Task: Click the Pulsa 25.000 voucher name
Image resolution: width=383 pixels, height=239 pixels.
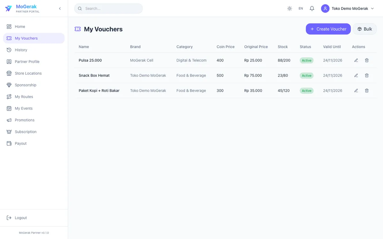Action: 90,60
